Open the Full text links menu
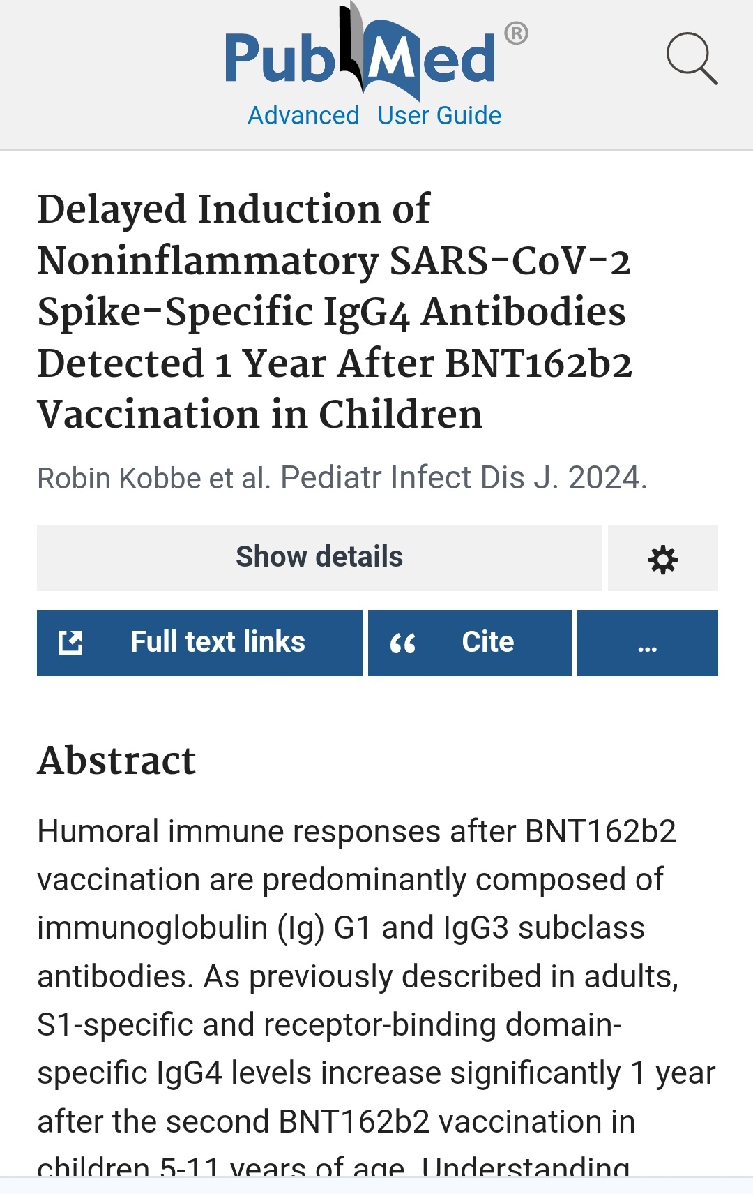The image size is (753, 1194). (199, 643)
